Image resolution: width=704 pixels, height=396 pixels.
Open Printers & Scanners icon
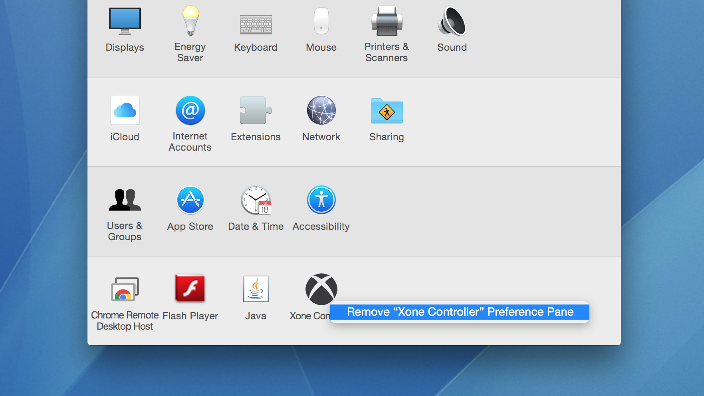387,21
